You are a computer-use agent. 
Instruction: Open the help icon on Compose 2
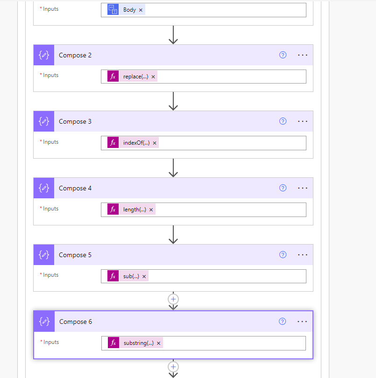(283, 55)
